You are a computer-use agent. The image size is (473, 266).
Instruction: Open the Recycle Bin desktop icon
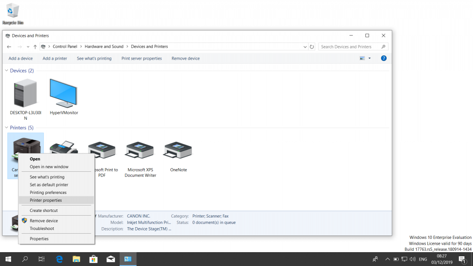[12, 14]
